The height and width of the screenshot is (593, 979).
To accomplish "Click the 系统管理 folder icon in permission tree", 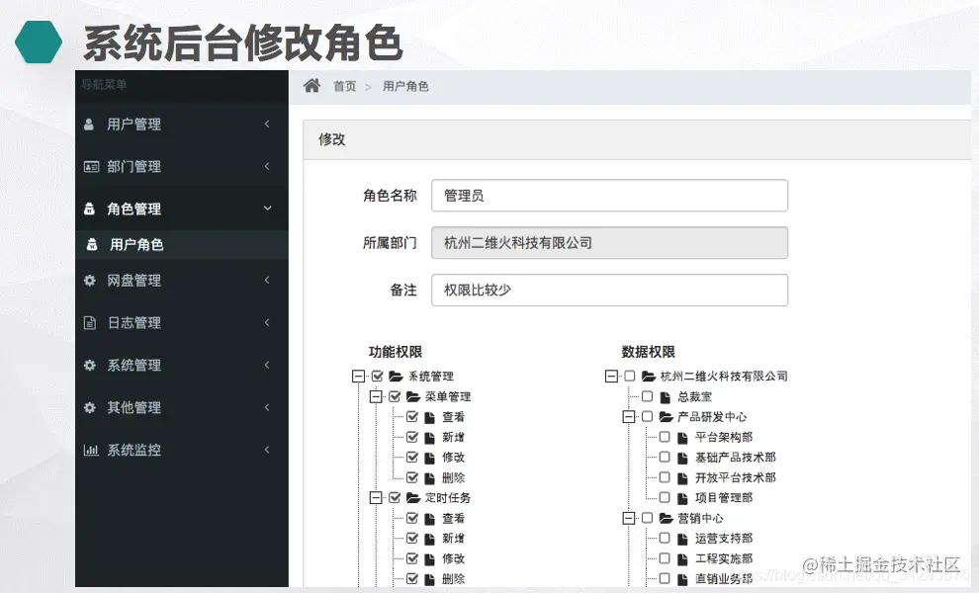I will pyautogui.click(x=396, y=376).
